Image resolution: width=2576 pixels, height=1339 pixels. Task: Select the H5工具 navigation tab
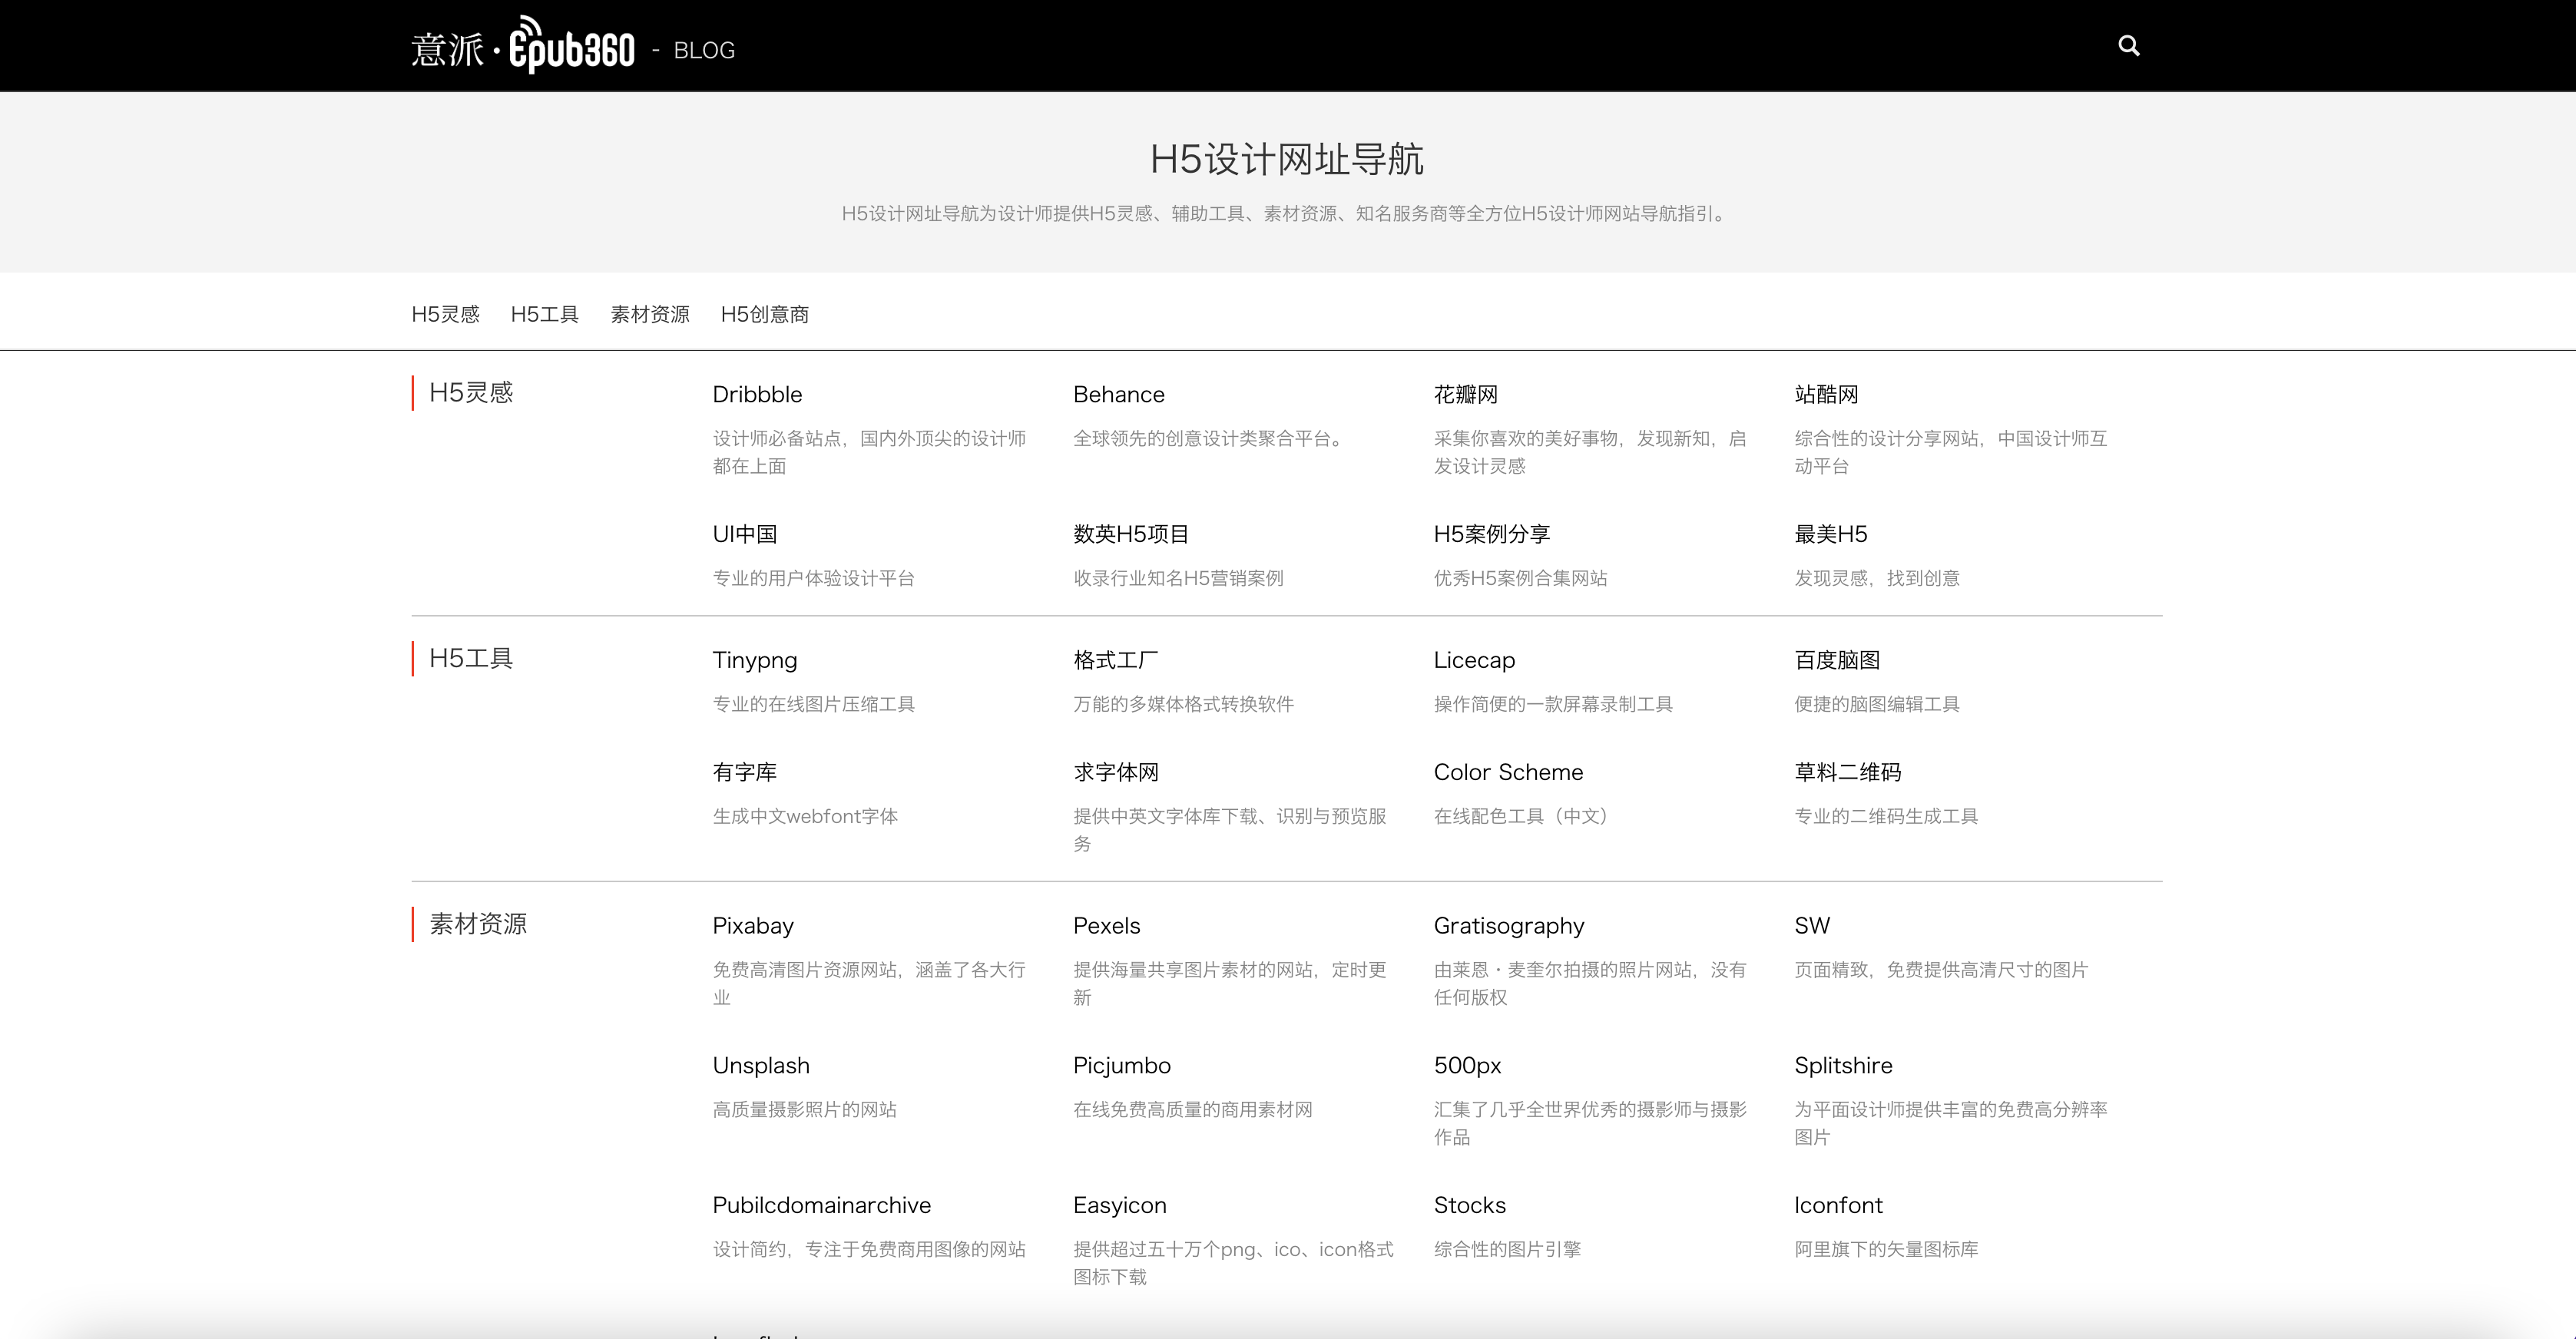tap(544, 314)
